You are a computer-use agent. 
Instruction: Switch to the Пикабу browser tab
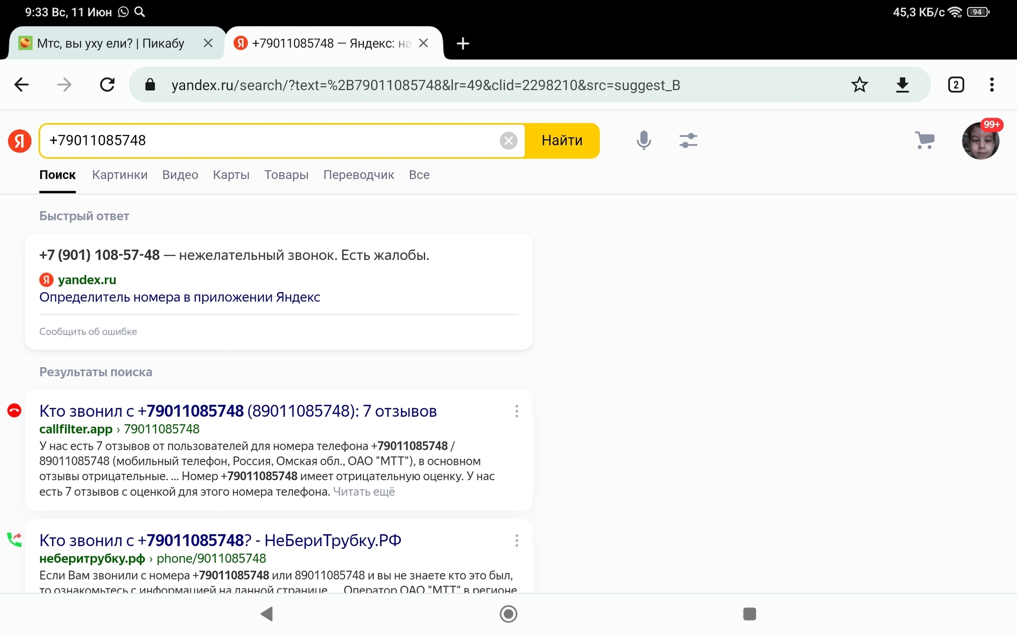pyautogui.click(x=110, y=44)
